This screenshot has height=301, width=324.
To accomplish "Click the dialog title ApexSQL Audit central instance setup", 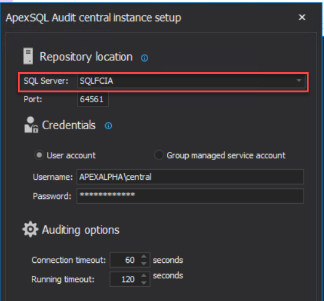I will pyautogui.click(x=93, y=18).
